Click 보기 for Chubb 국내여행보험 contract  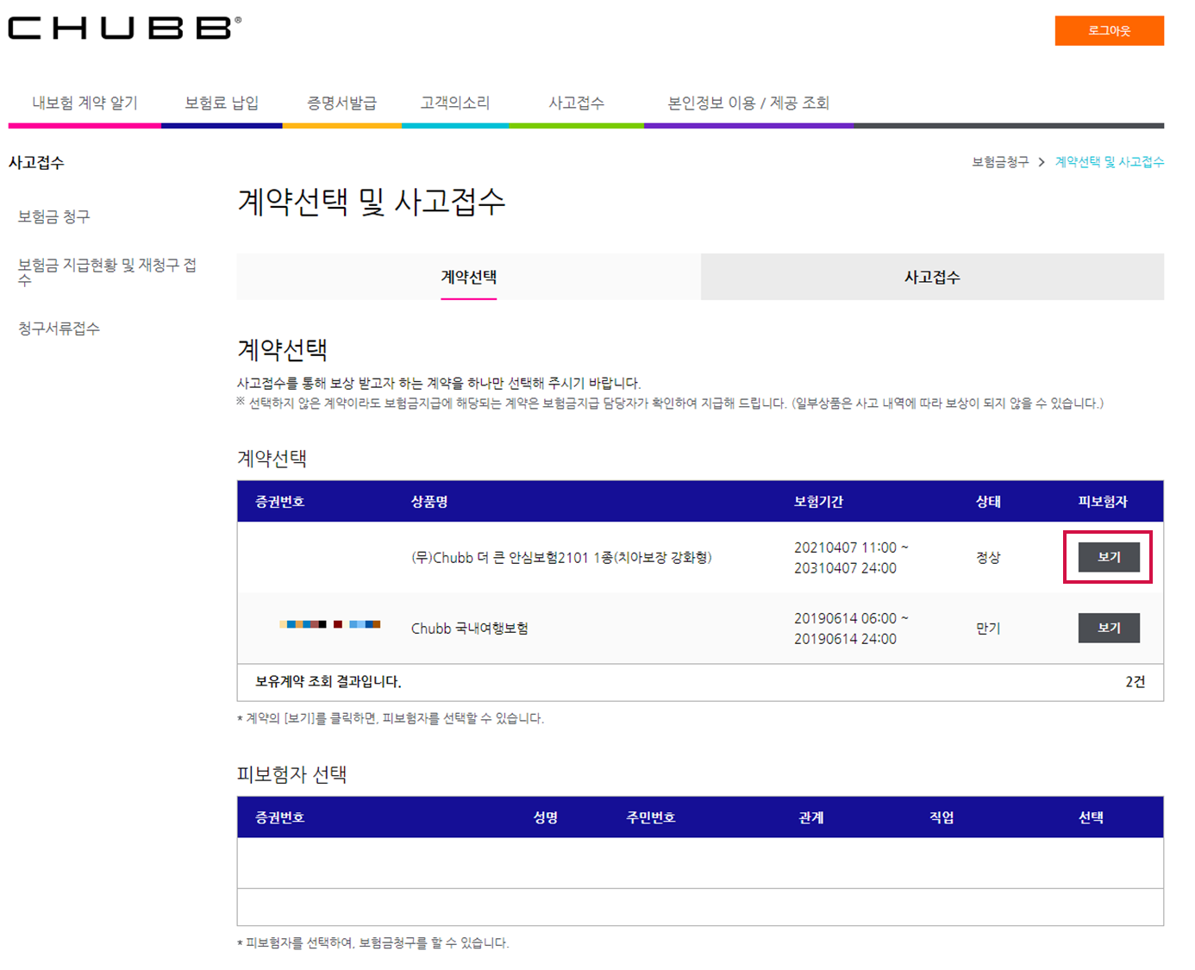[x=1109, y=628]
